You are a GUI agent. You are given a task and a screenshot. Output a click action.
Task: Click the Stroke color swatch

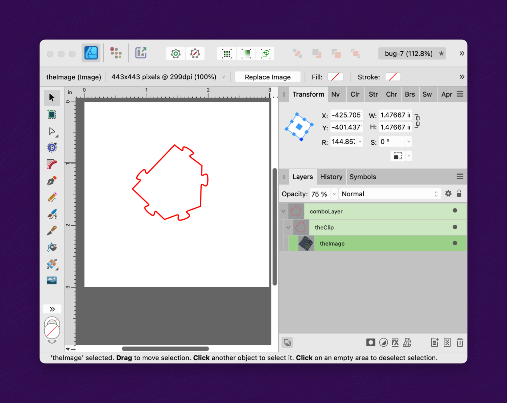tap(392, 77)
